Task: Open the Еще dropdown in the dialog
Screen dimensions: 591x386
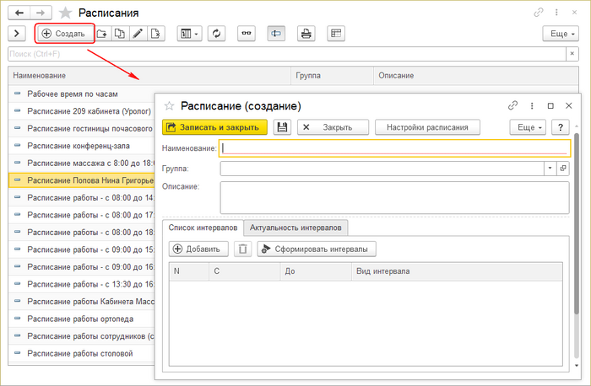Action: (x=528, y=127)
